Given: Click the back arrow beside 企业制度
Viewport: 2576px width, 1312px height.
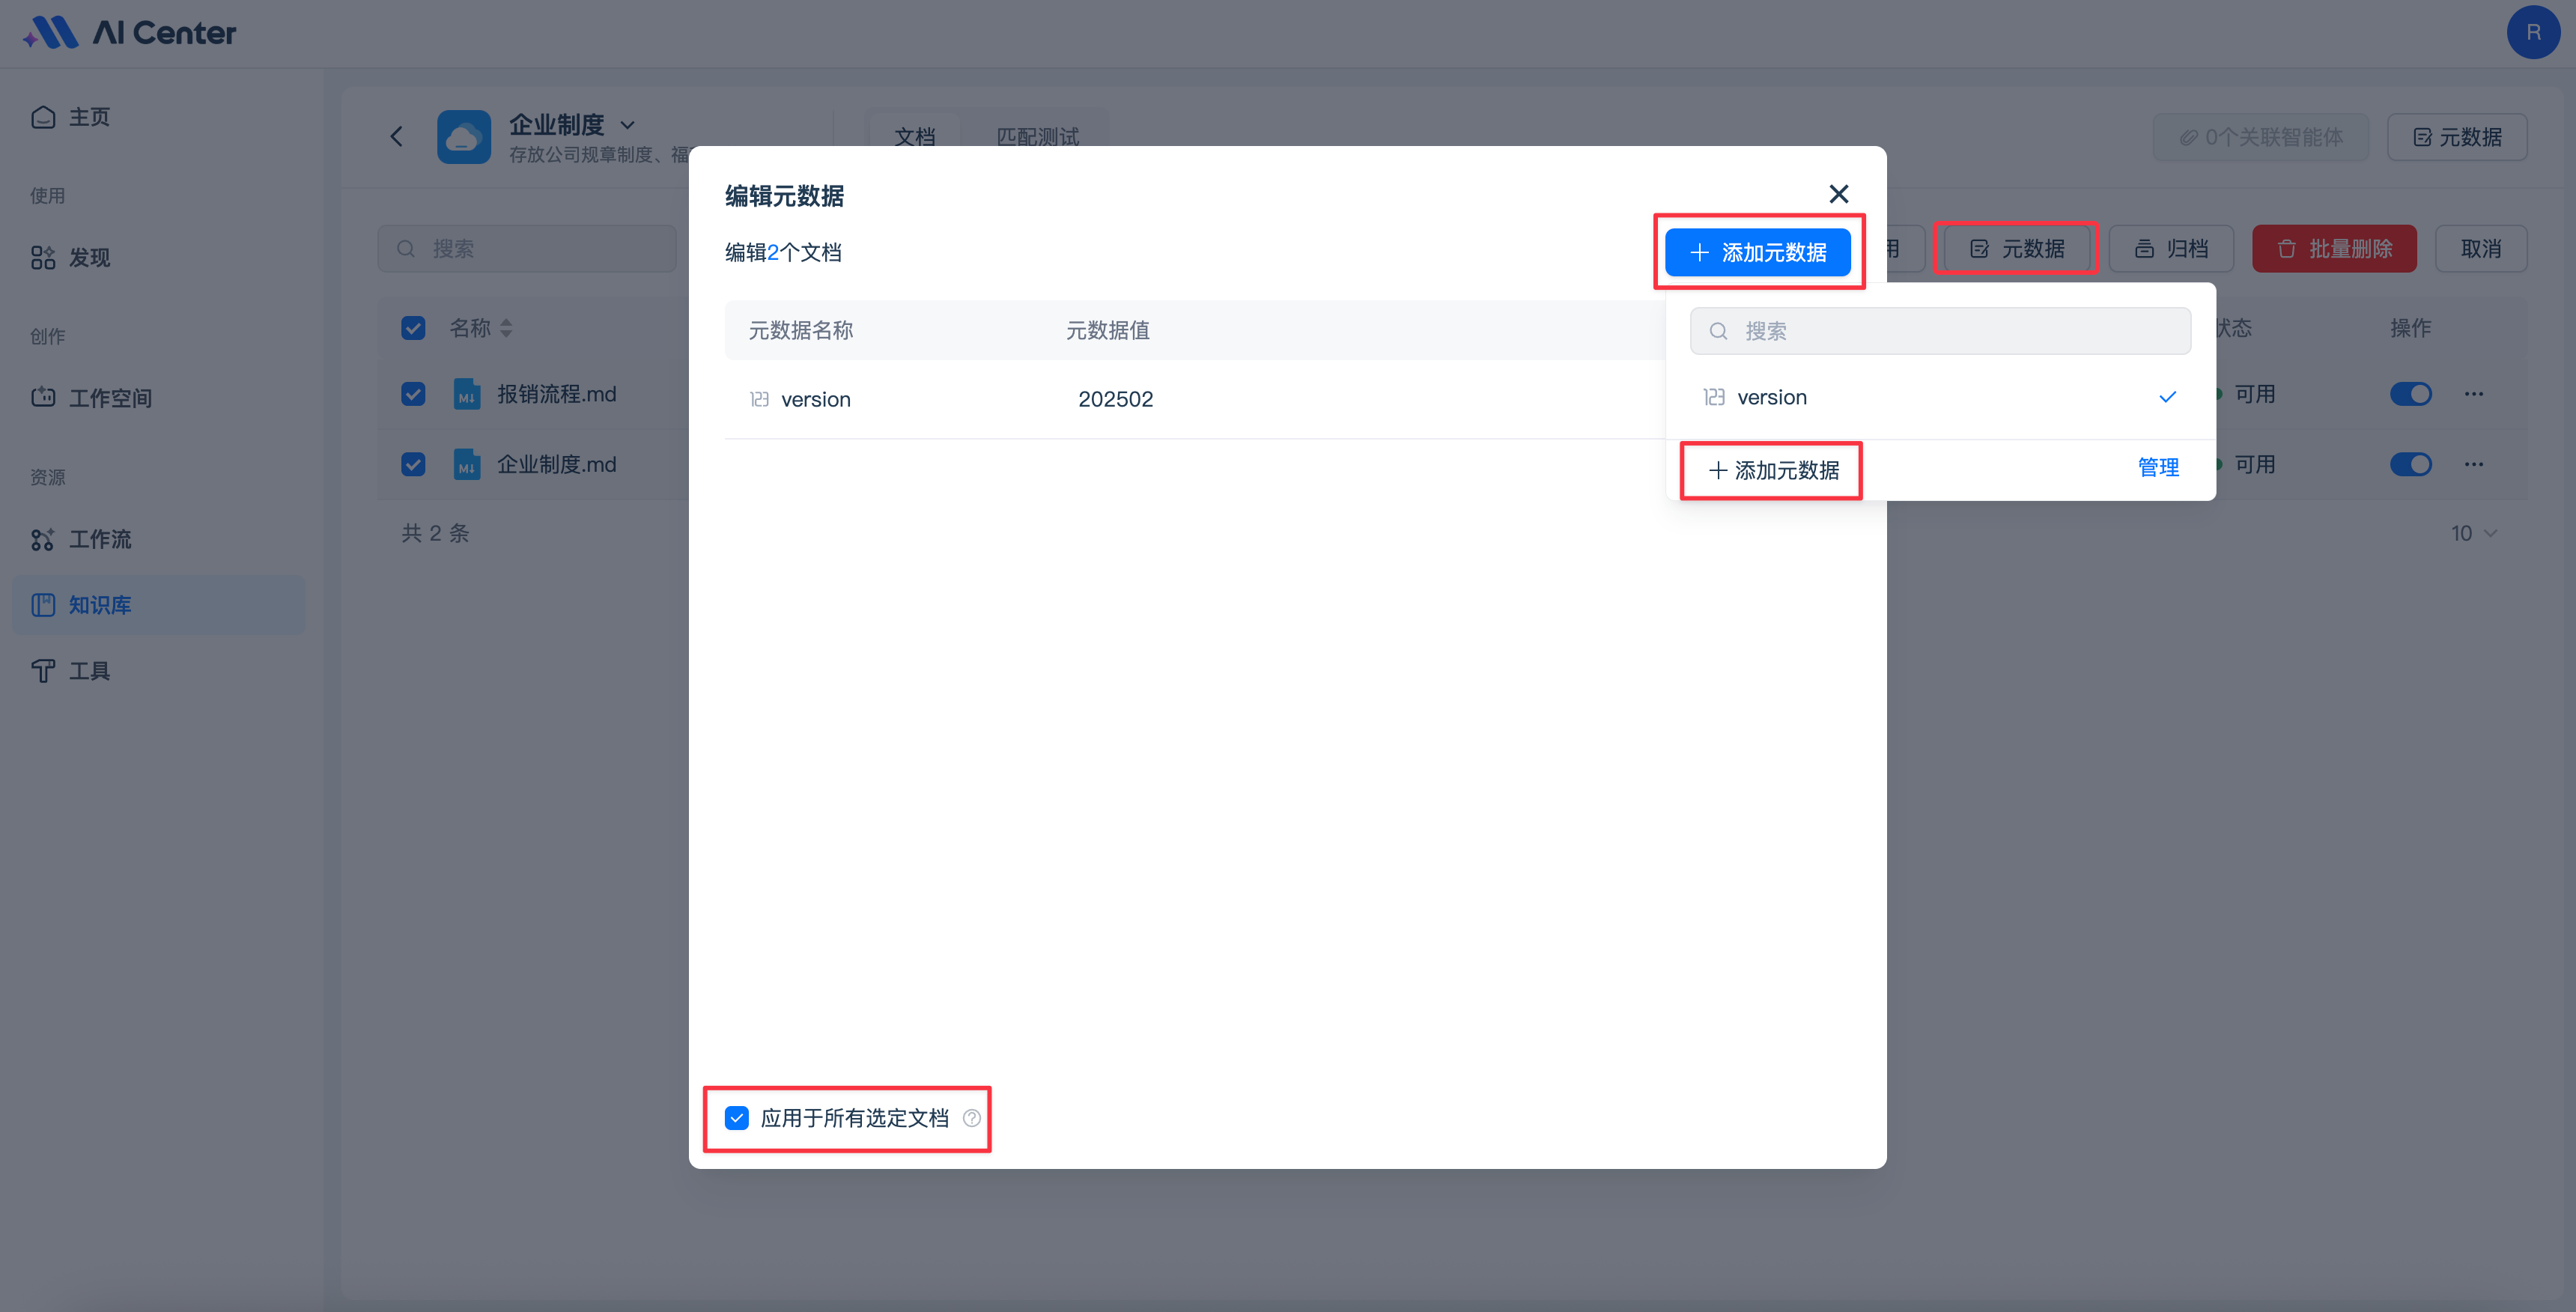Looking at the screenshot, I should (x=397, y=136).
